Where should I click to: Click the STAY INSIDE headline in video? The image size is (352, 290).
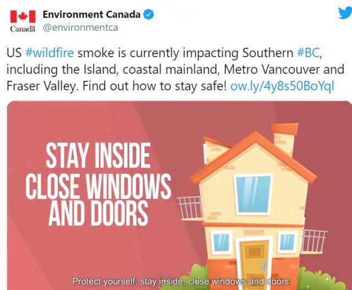pyautogui.click(x=98, y=156)
